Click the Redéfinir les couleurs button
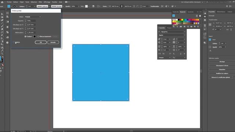Viewport: 235px width, 132px height. [x=222, y=73]
